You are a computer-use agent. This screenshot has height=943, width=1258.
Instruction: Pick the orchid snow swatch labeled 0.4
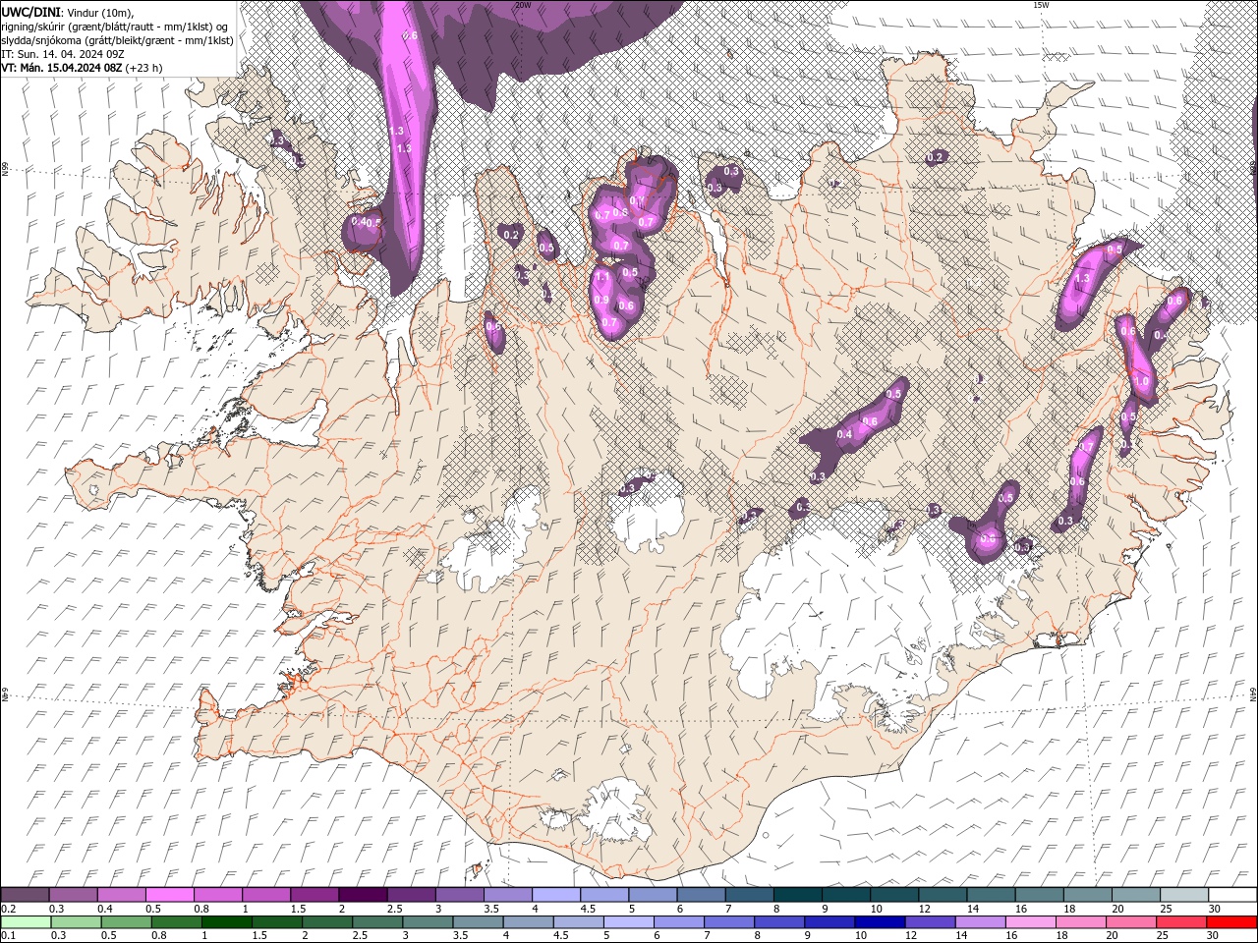coord(121,895)
